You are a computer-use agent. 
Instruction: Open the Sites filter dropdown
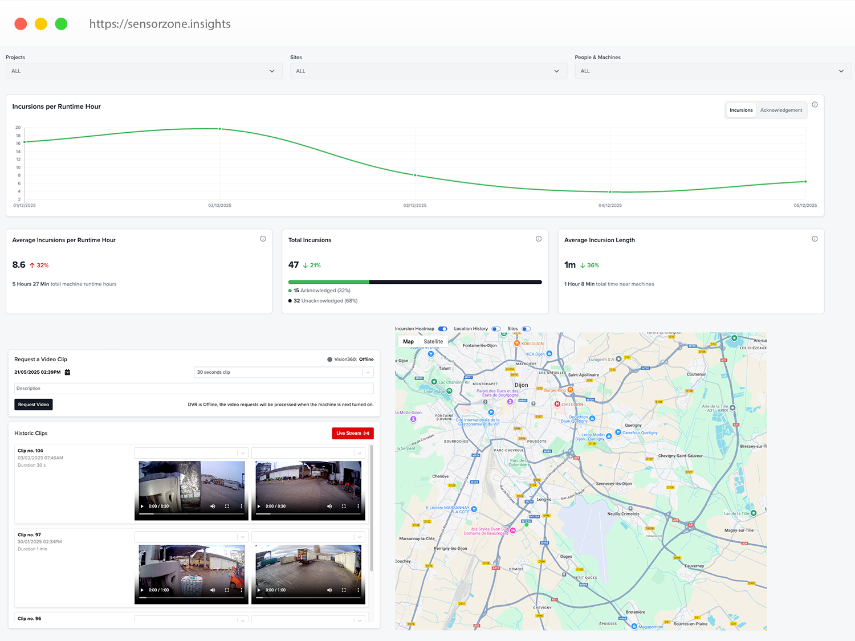click(429, 71)
